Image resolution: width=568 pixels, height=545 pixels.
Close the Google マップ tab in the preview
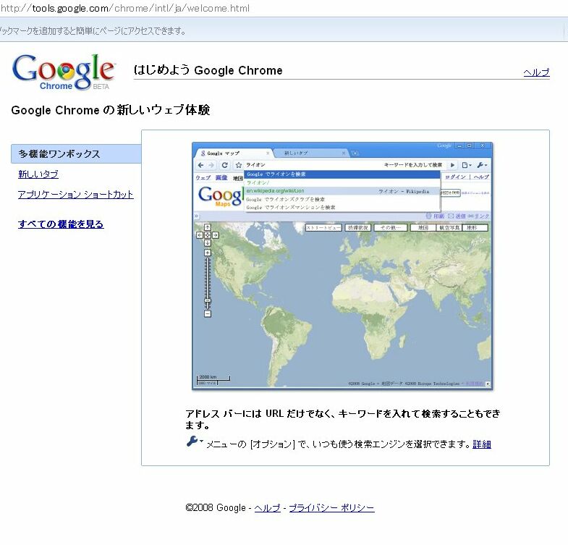[x=268, y=153]
